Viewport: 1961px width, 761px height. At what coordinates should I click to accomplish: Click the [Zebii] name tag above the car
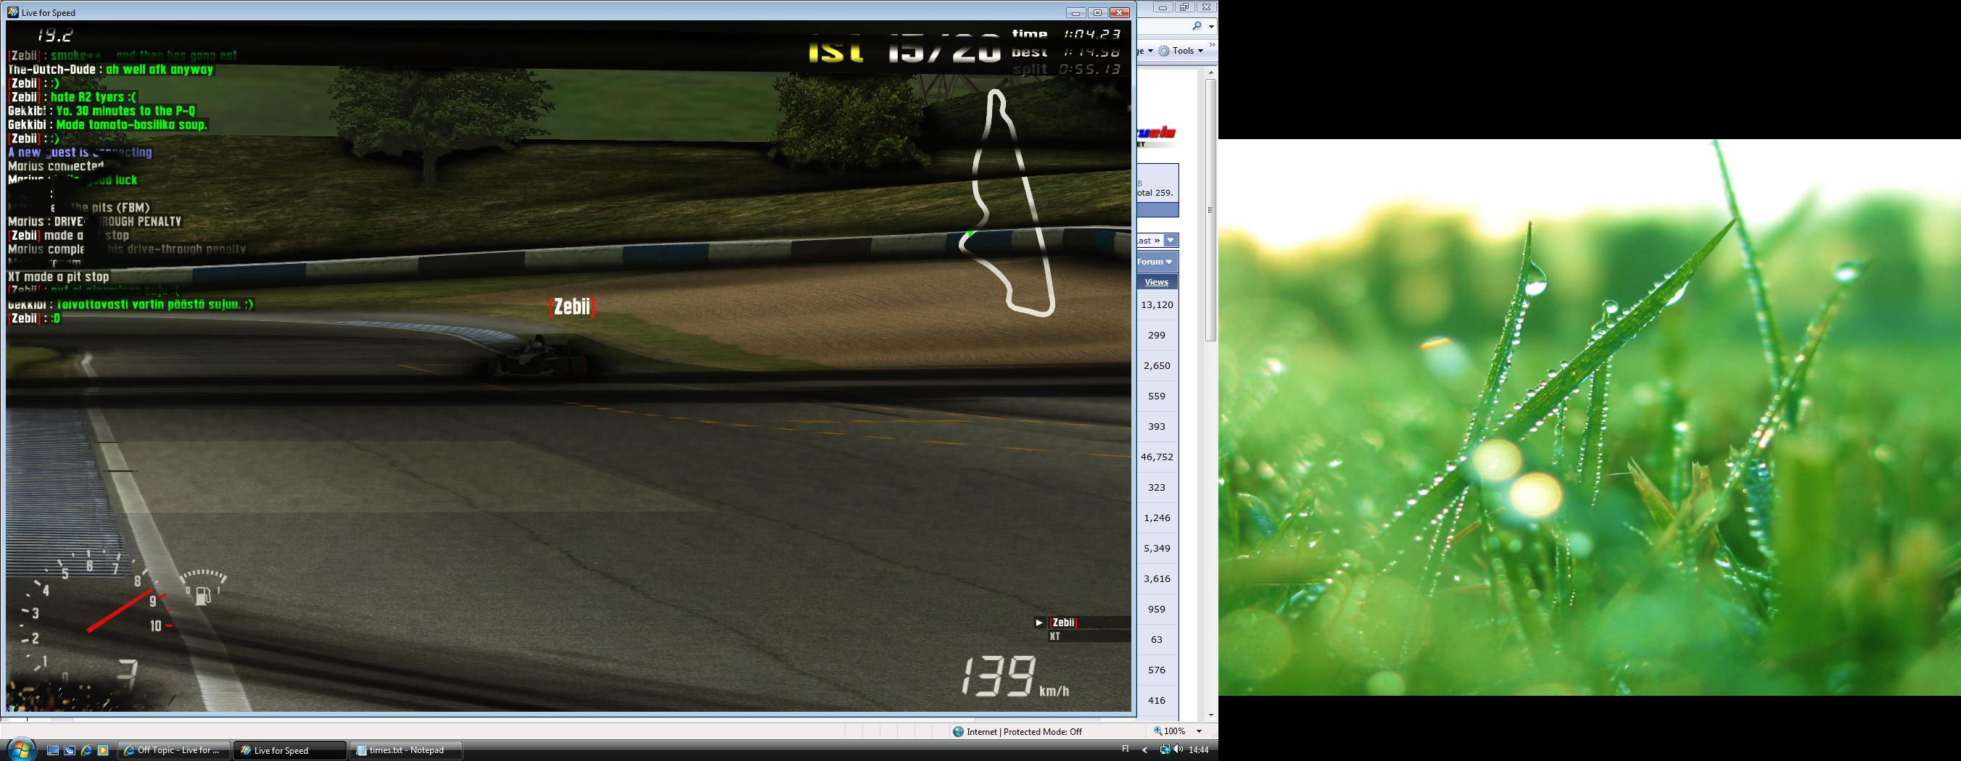click(571, 307)
